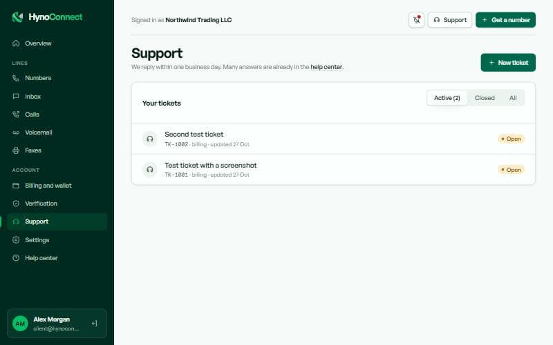This screenshot has width=553, height=345.
Task: Click the sign-out icon beside Alex Morgan
Action: pos(95,324)
